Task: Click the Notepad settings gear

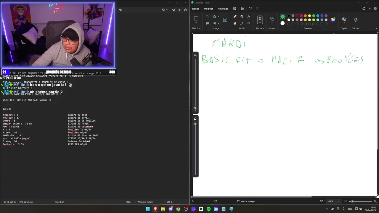Action: click(185, 10)
